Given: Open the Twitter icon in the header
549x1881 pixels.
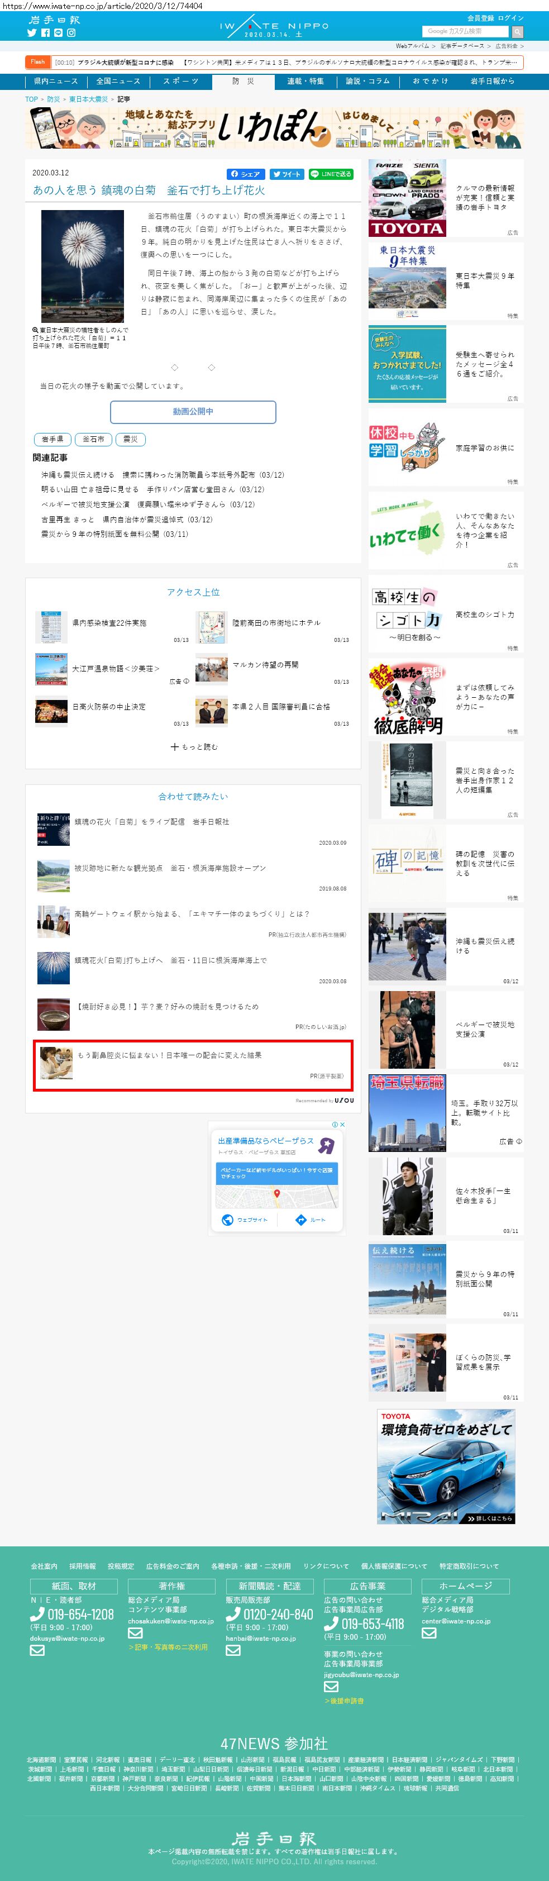Looking at the screenshot, I should [31, 33].
